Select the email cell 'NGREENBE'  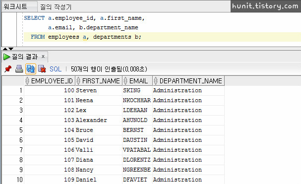137,170
